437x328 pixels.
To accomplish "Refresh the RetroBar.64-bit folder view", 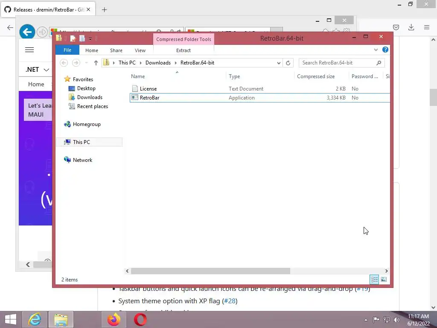I will point(288,63).
